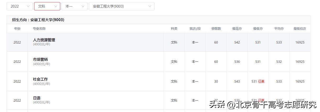Select the 人力资源管理 major name
320x112 pixels.
(x=44, y=40)
